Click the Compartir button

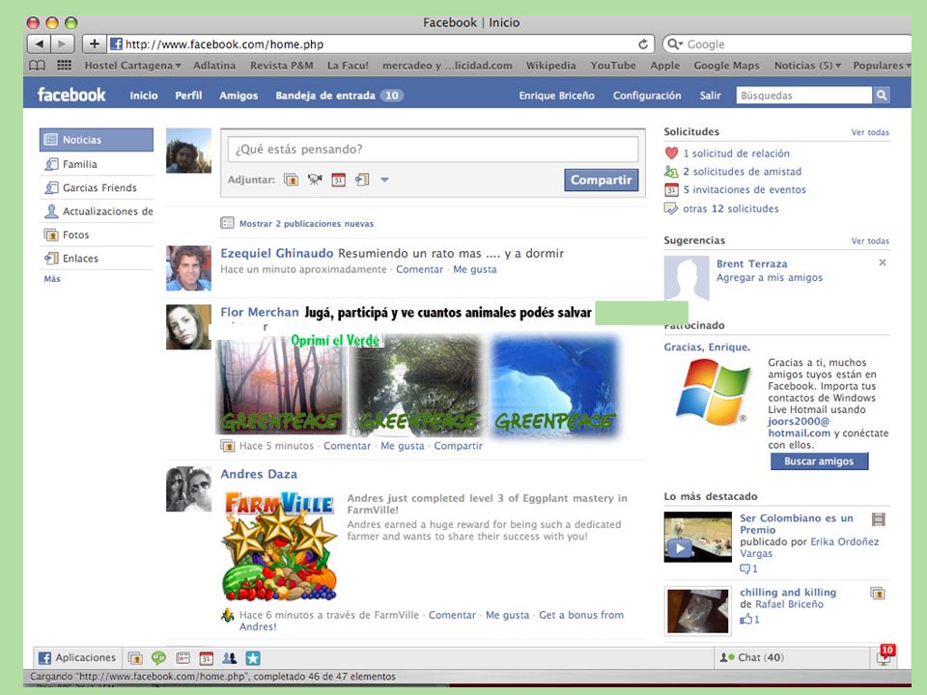[602, 180]
